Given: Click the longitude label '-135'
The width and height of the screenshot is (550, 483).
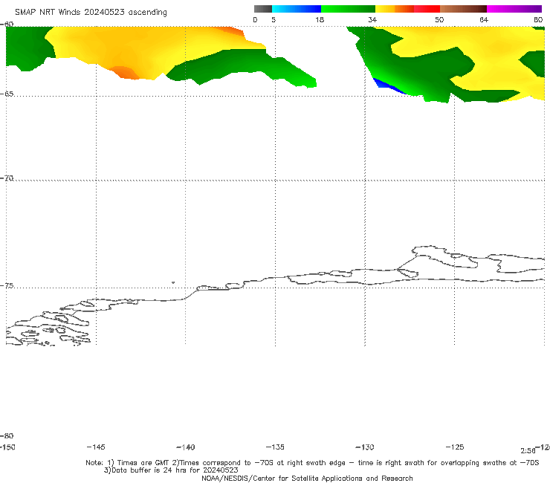Looking at the screenshot, I should pos(275,447).
